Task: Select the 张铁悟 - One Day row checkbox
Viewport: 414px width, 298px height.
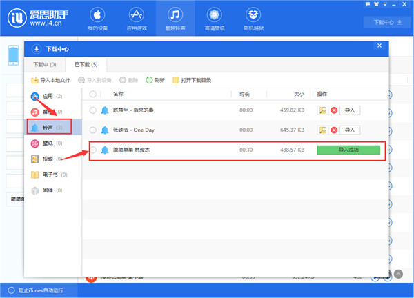Action: pyautogui.click(x=93, y=130)
